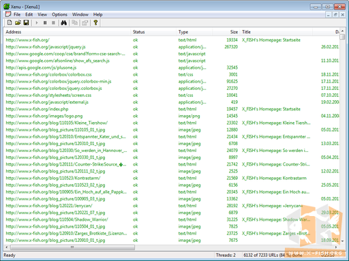The image size is (349, 261).
Task: Open help with the question mark icon
Action: pos(95,22)
